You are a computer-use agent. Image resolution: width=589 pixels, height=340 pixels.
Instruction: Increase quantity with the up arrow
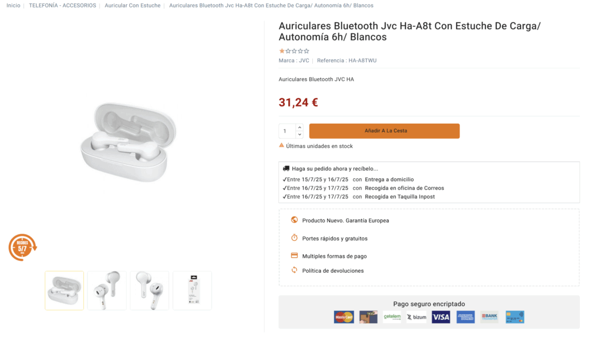299,127
